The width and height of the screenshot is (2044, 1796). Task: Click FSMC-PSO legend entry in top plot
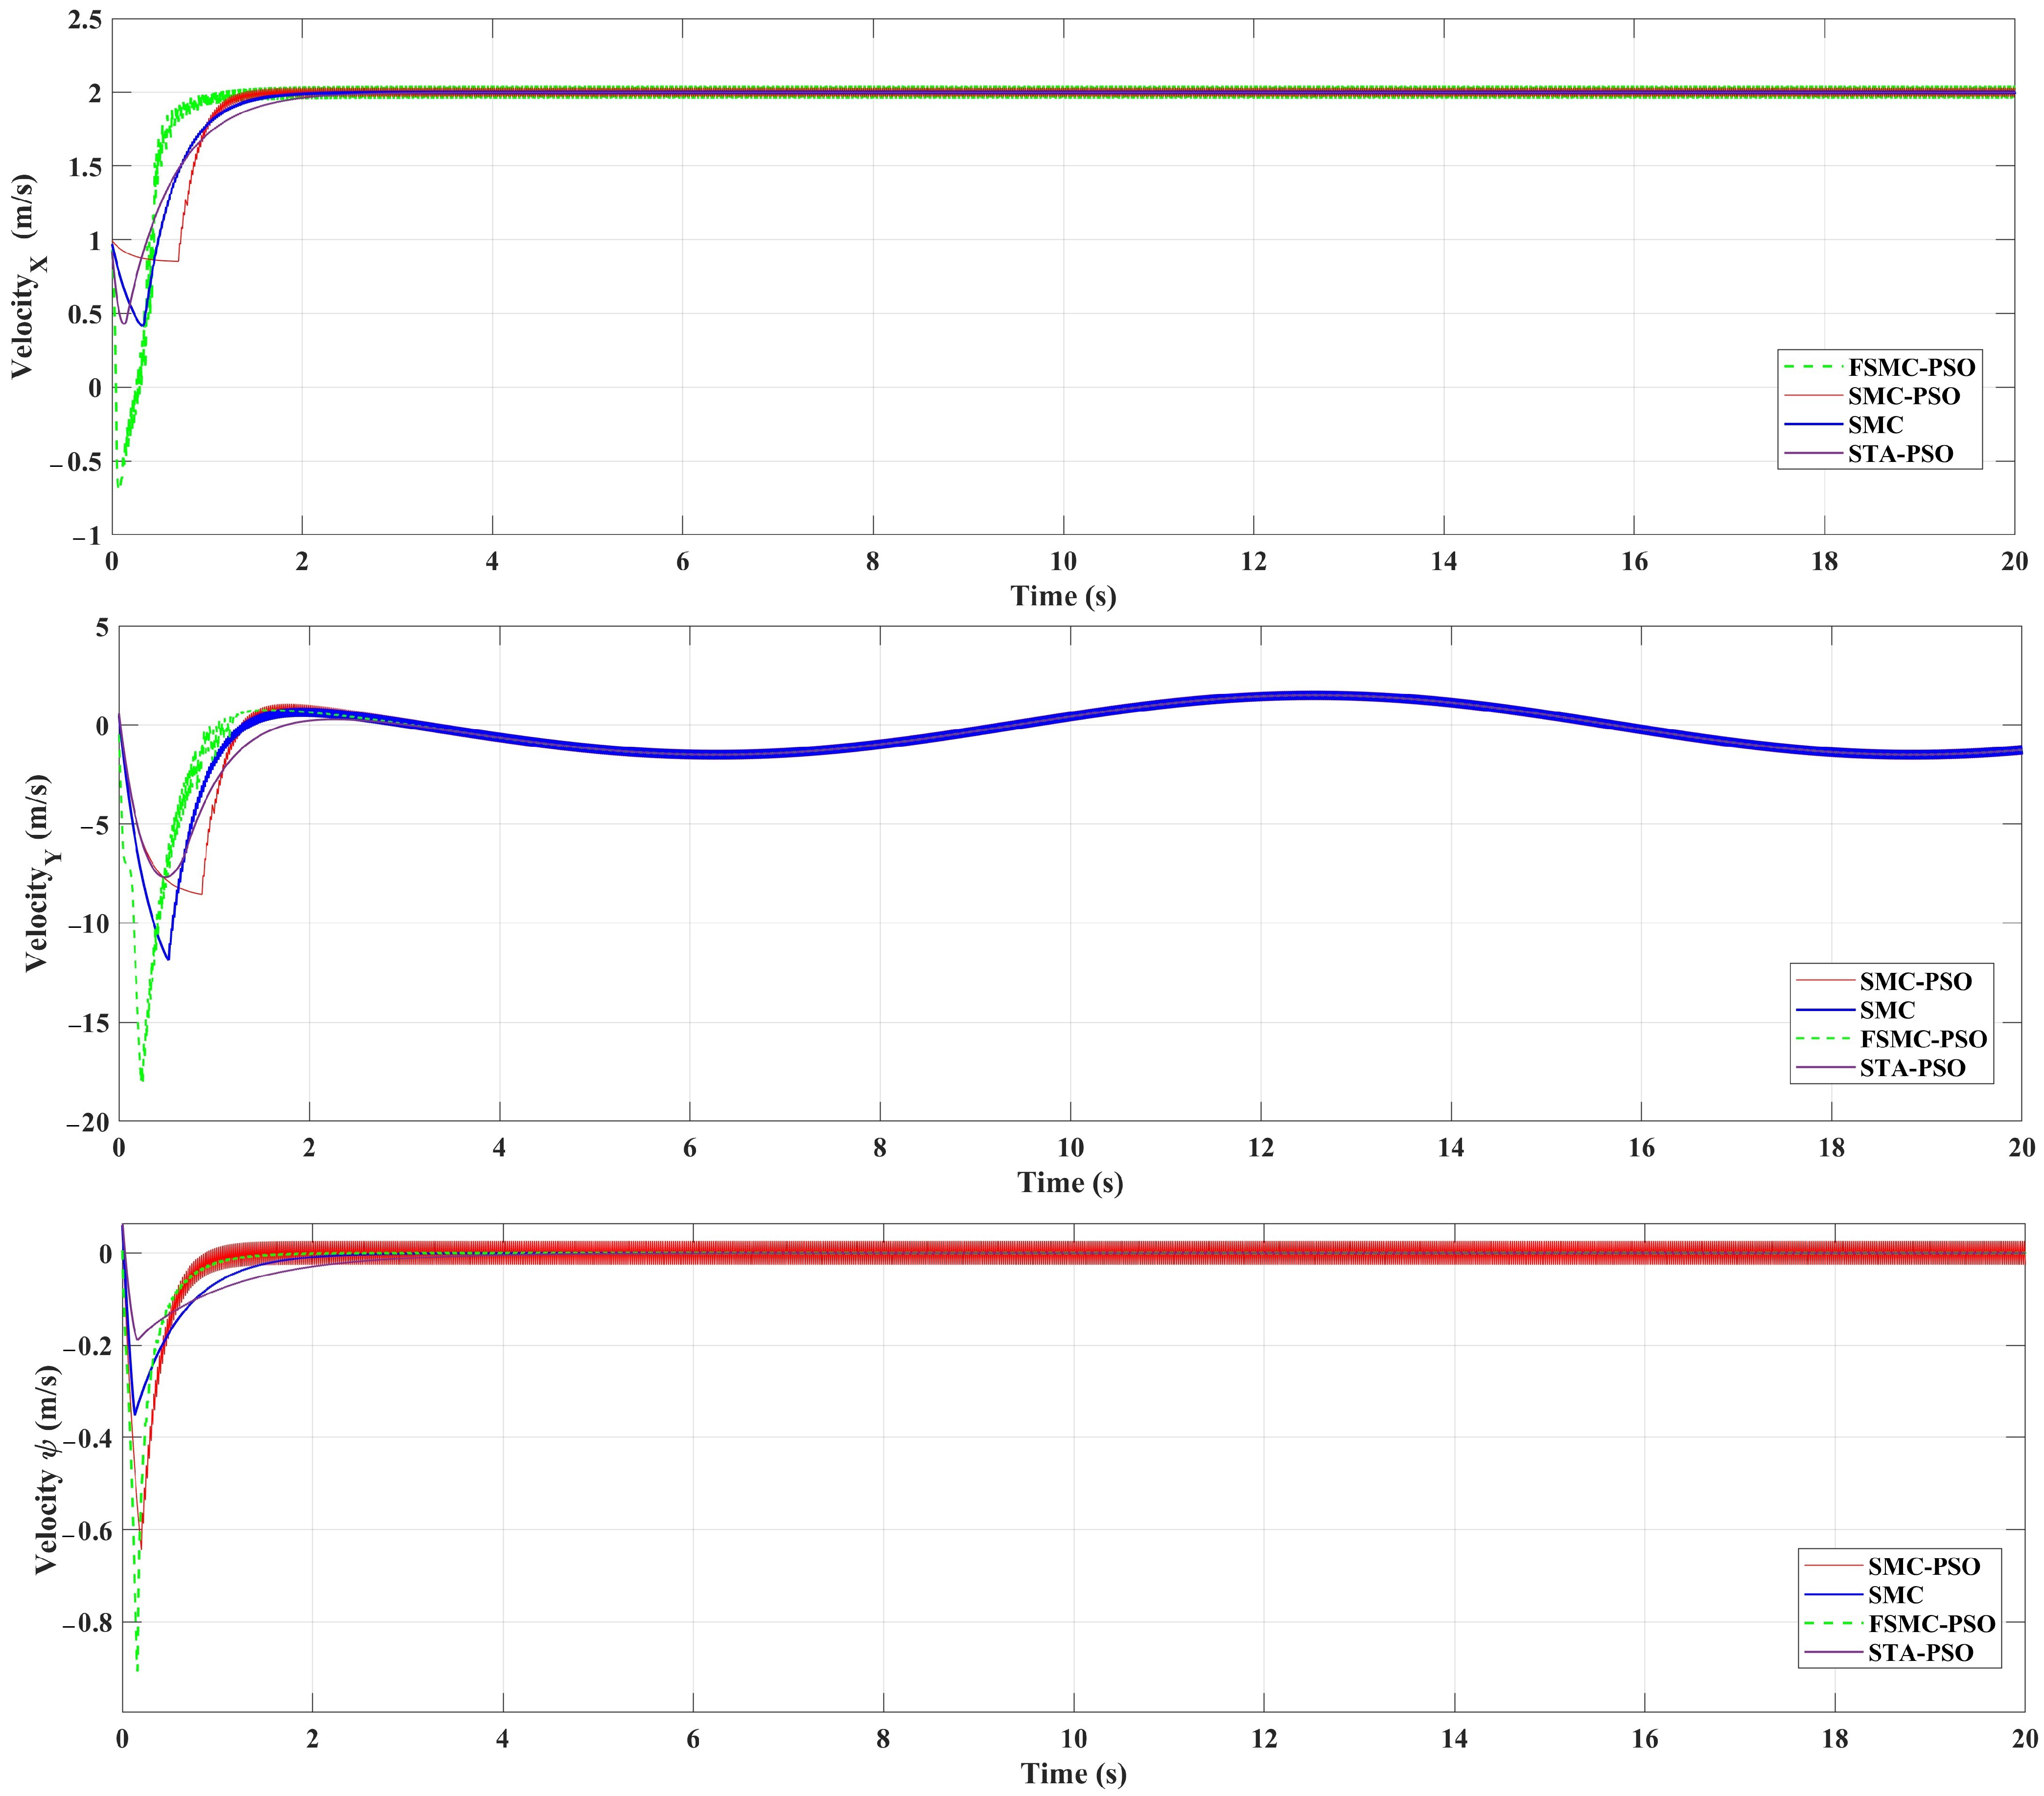pyautogui.click(x=1911, y=367)
